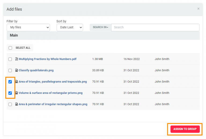This screenshot has width=206, height=139.
Task: Click into the Search input field
Action: 155,27
